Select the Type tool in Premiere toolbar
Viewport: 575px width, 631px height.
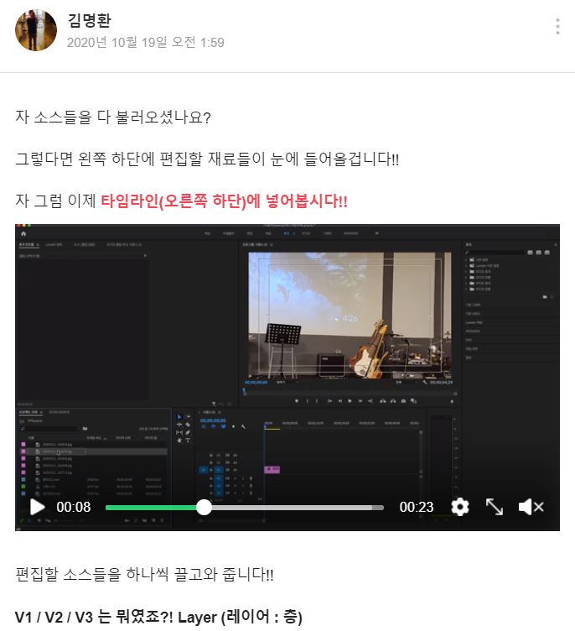pyautogui.click(x=188, y=440)
